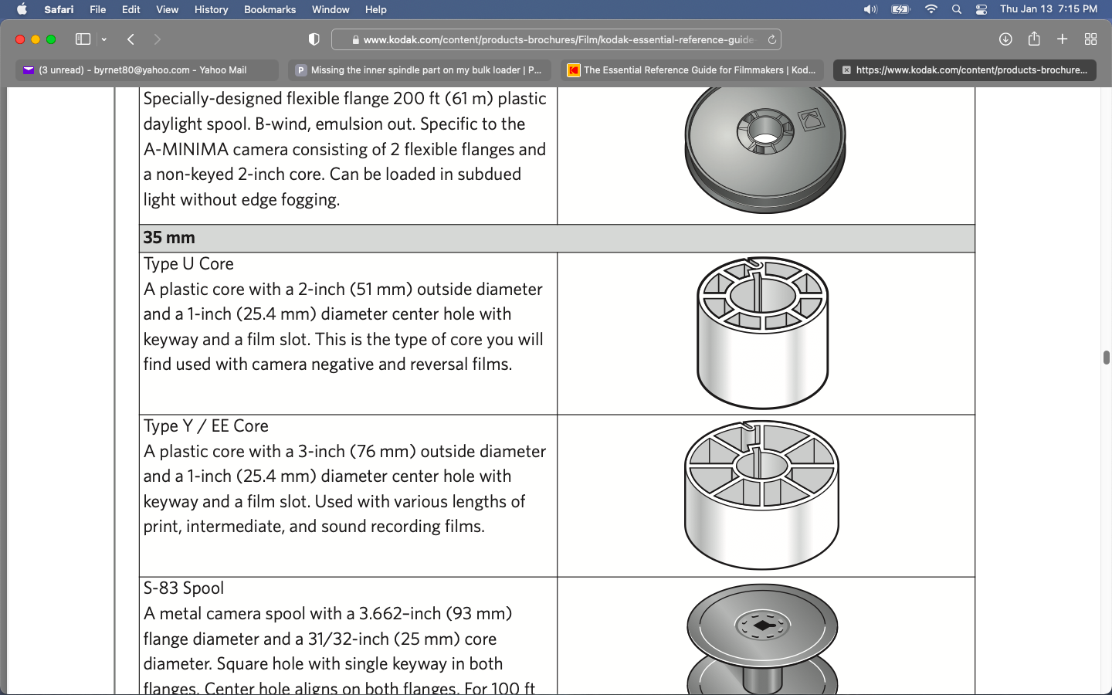This screenshot has width=1112, height=695.
Task: Open the Share menu
Action: click(1034, 39)
